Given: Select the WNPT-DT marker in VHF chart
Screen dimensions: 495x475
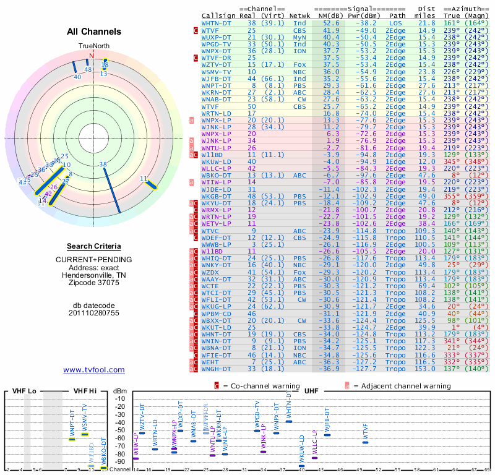Looking at the screenshot, I should (72, 439).
